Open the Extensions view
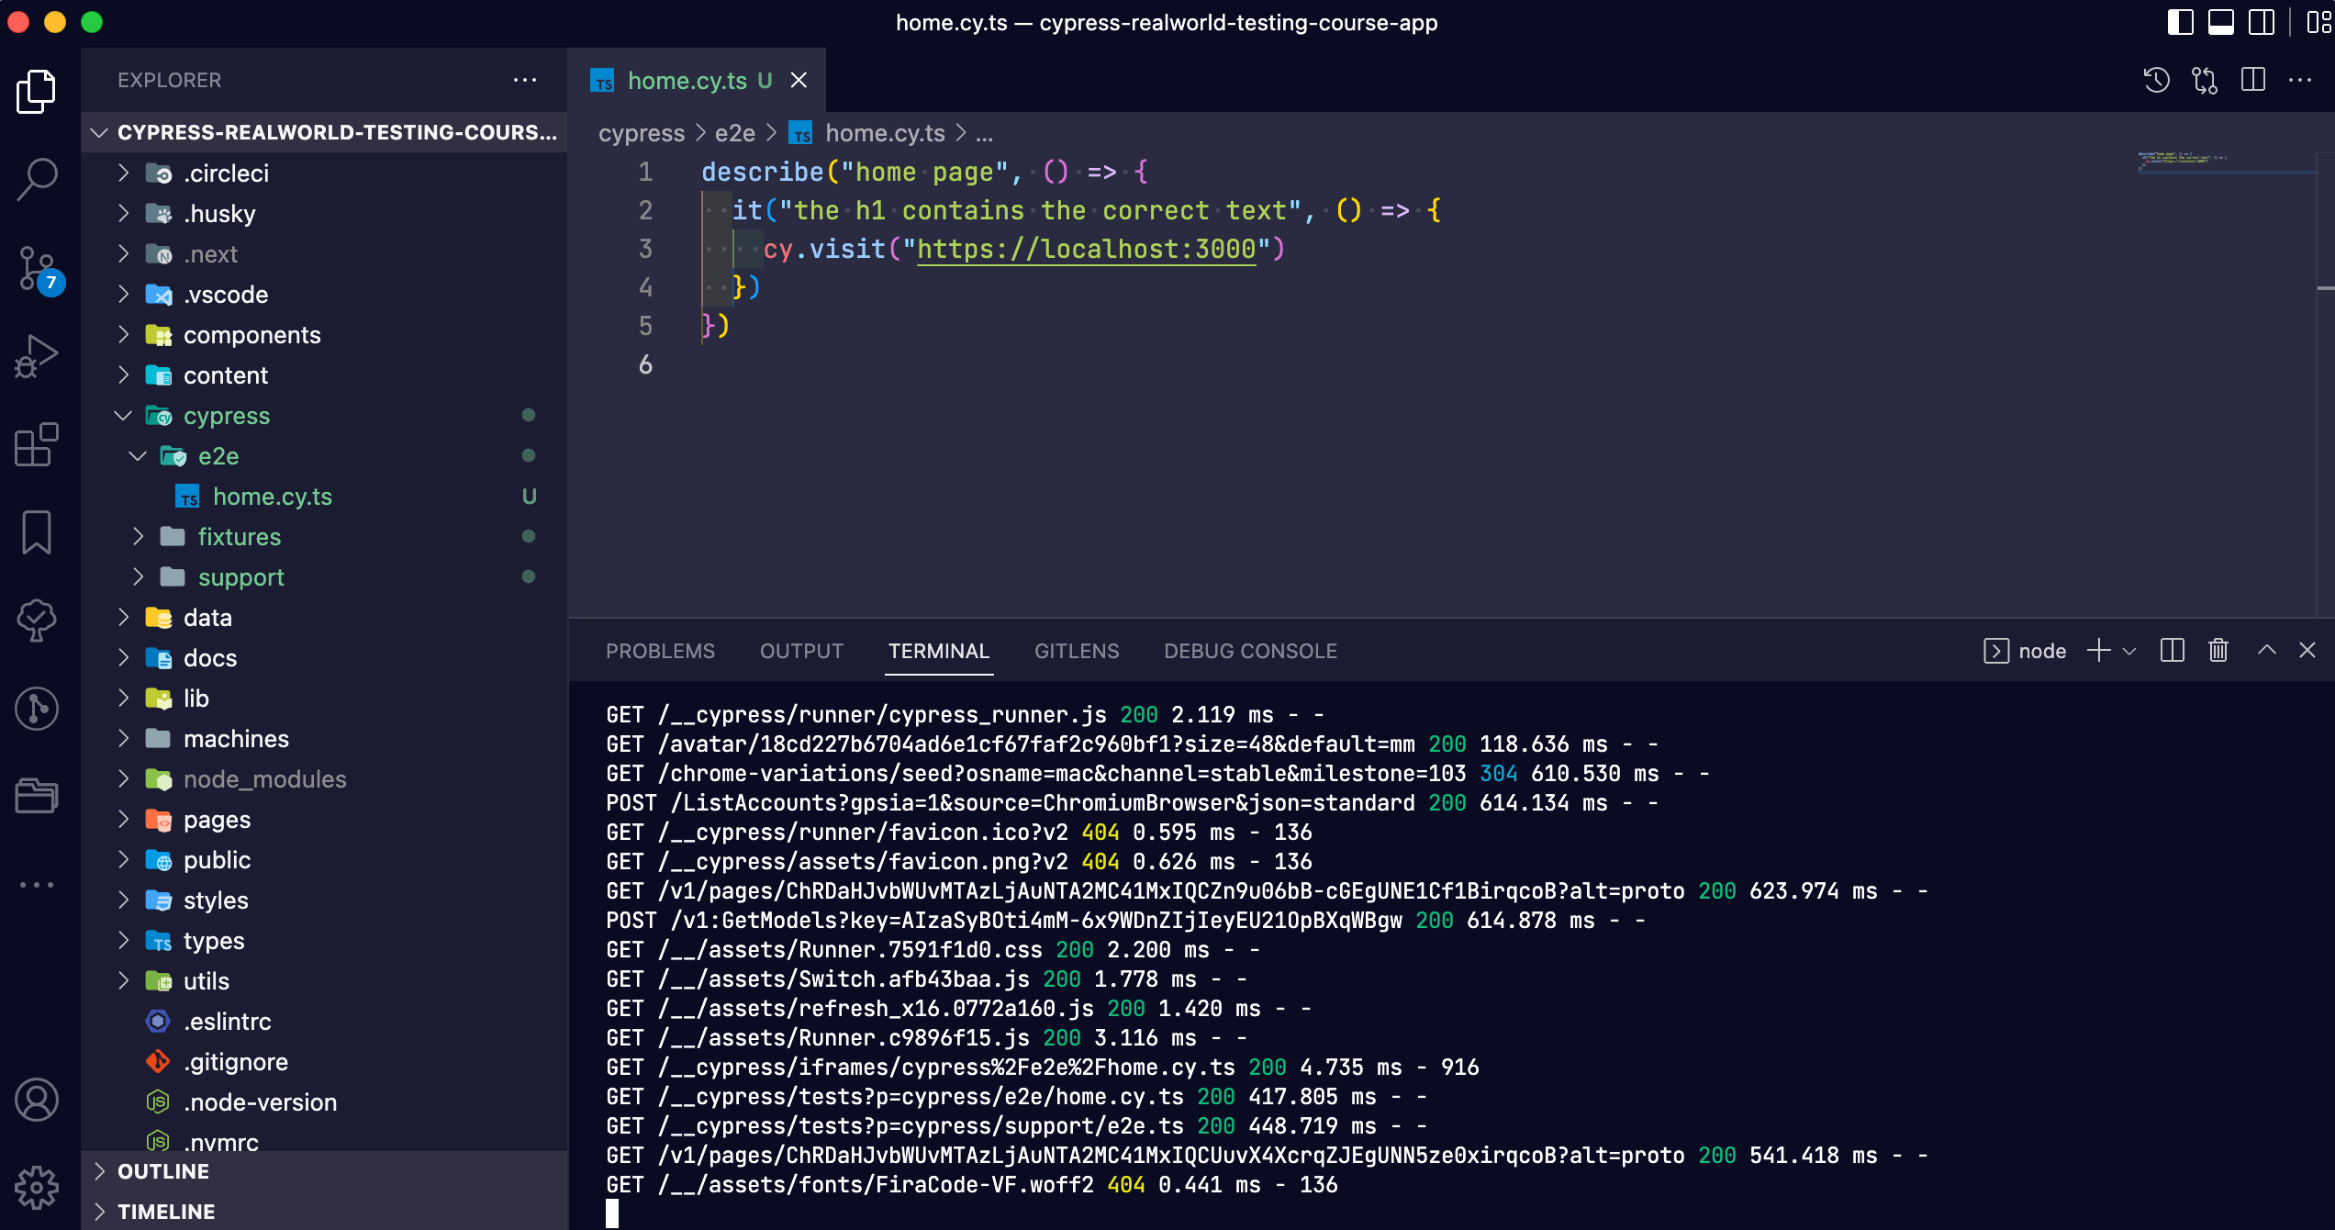Viewport: 2335px width, 1230px height. 37,444
